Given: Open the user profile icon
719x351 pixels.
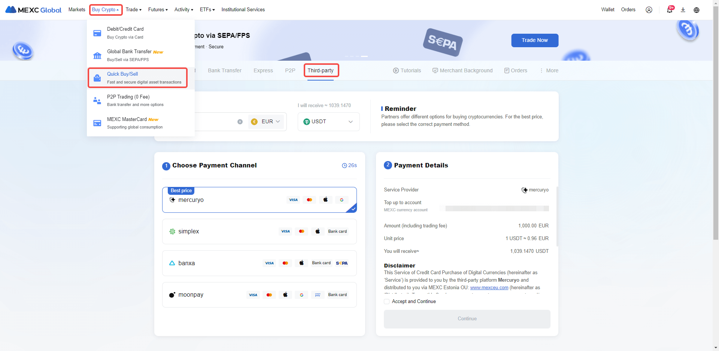Looking at the screenshot, I should (649, 10).
